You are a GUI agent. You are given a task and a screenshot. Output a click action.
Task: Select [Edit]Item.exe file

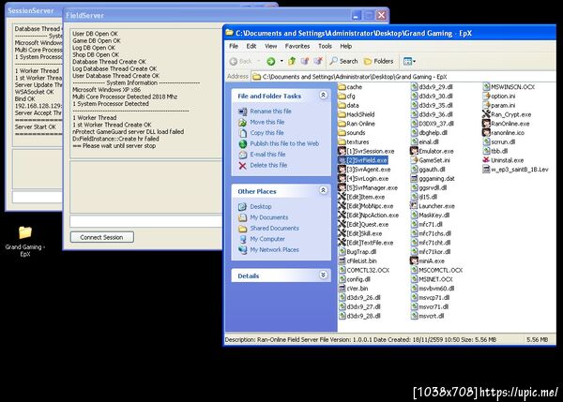pyautogui.click(x=361, y=197)
